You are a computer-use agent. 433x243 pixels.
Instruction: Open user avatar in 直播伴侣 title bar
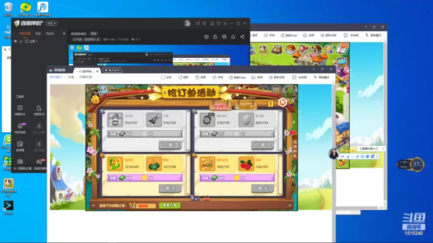tap(187, 23)
